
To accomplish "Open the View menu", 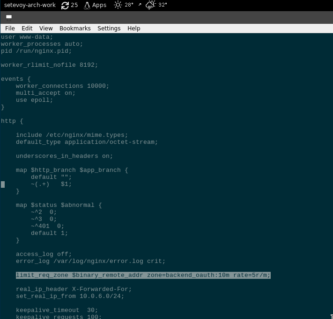I will click(x=46, y=28).
